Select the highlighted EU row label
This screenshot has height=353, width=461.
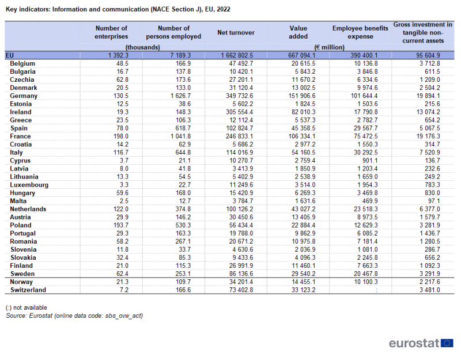9,55
